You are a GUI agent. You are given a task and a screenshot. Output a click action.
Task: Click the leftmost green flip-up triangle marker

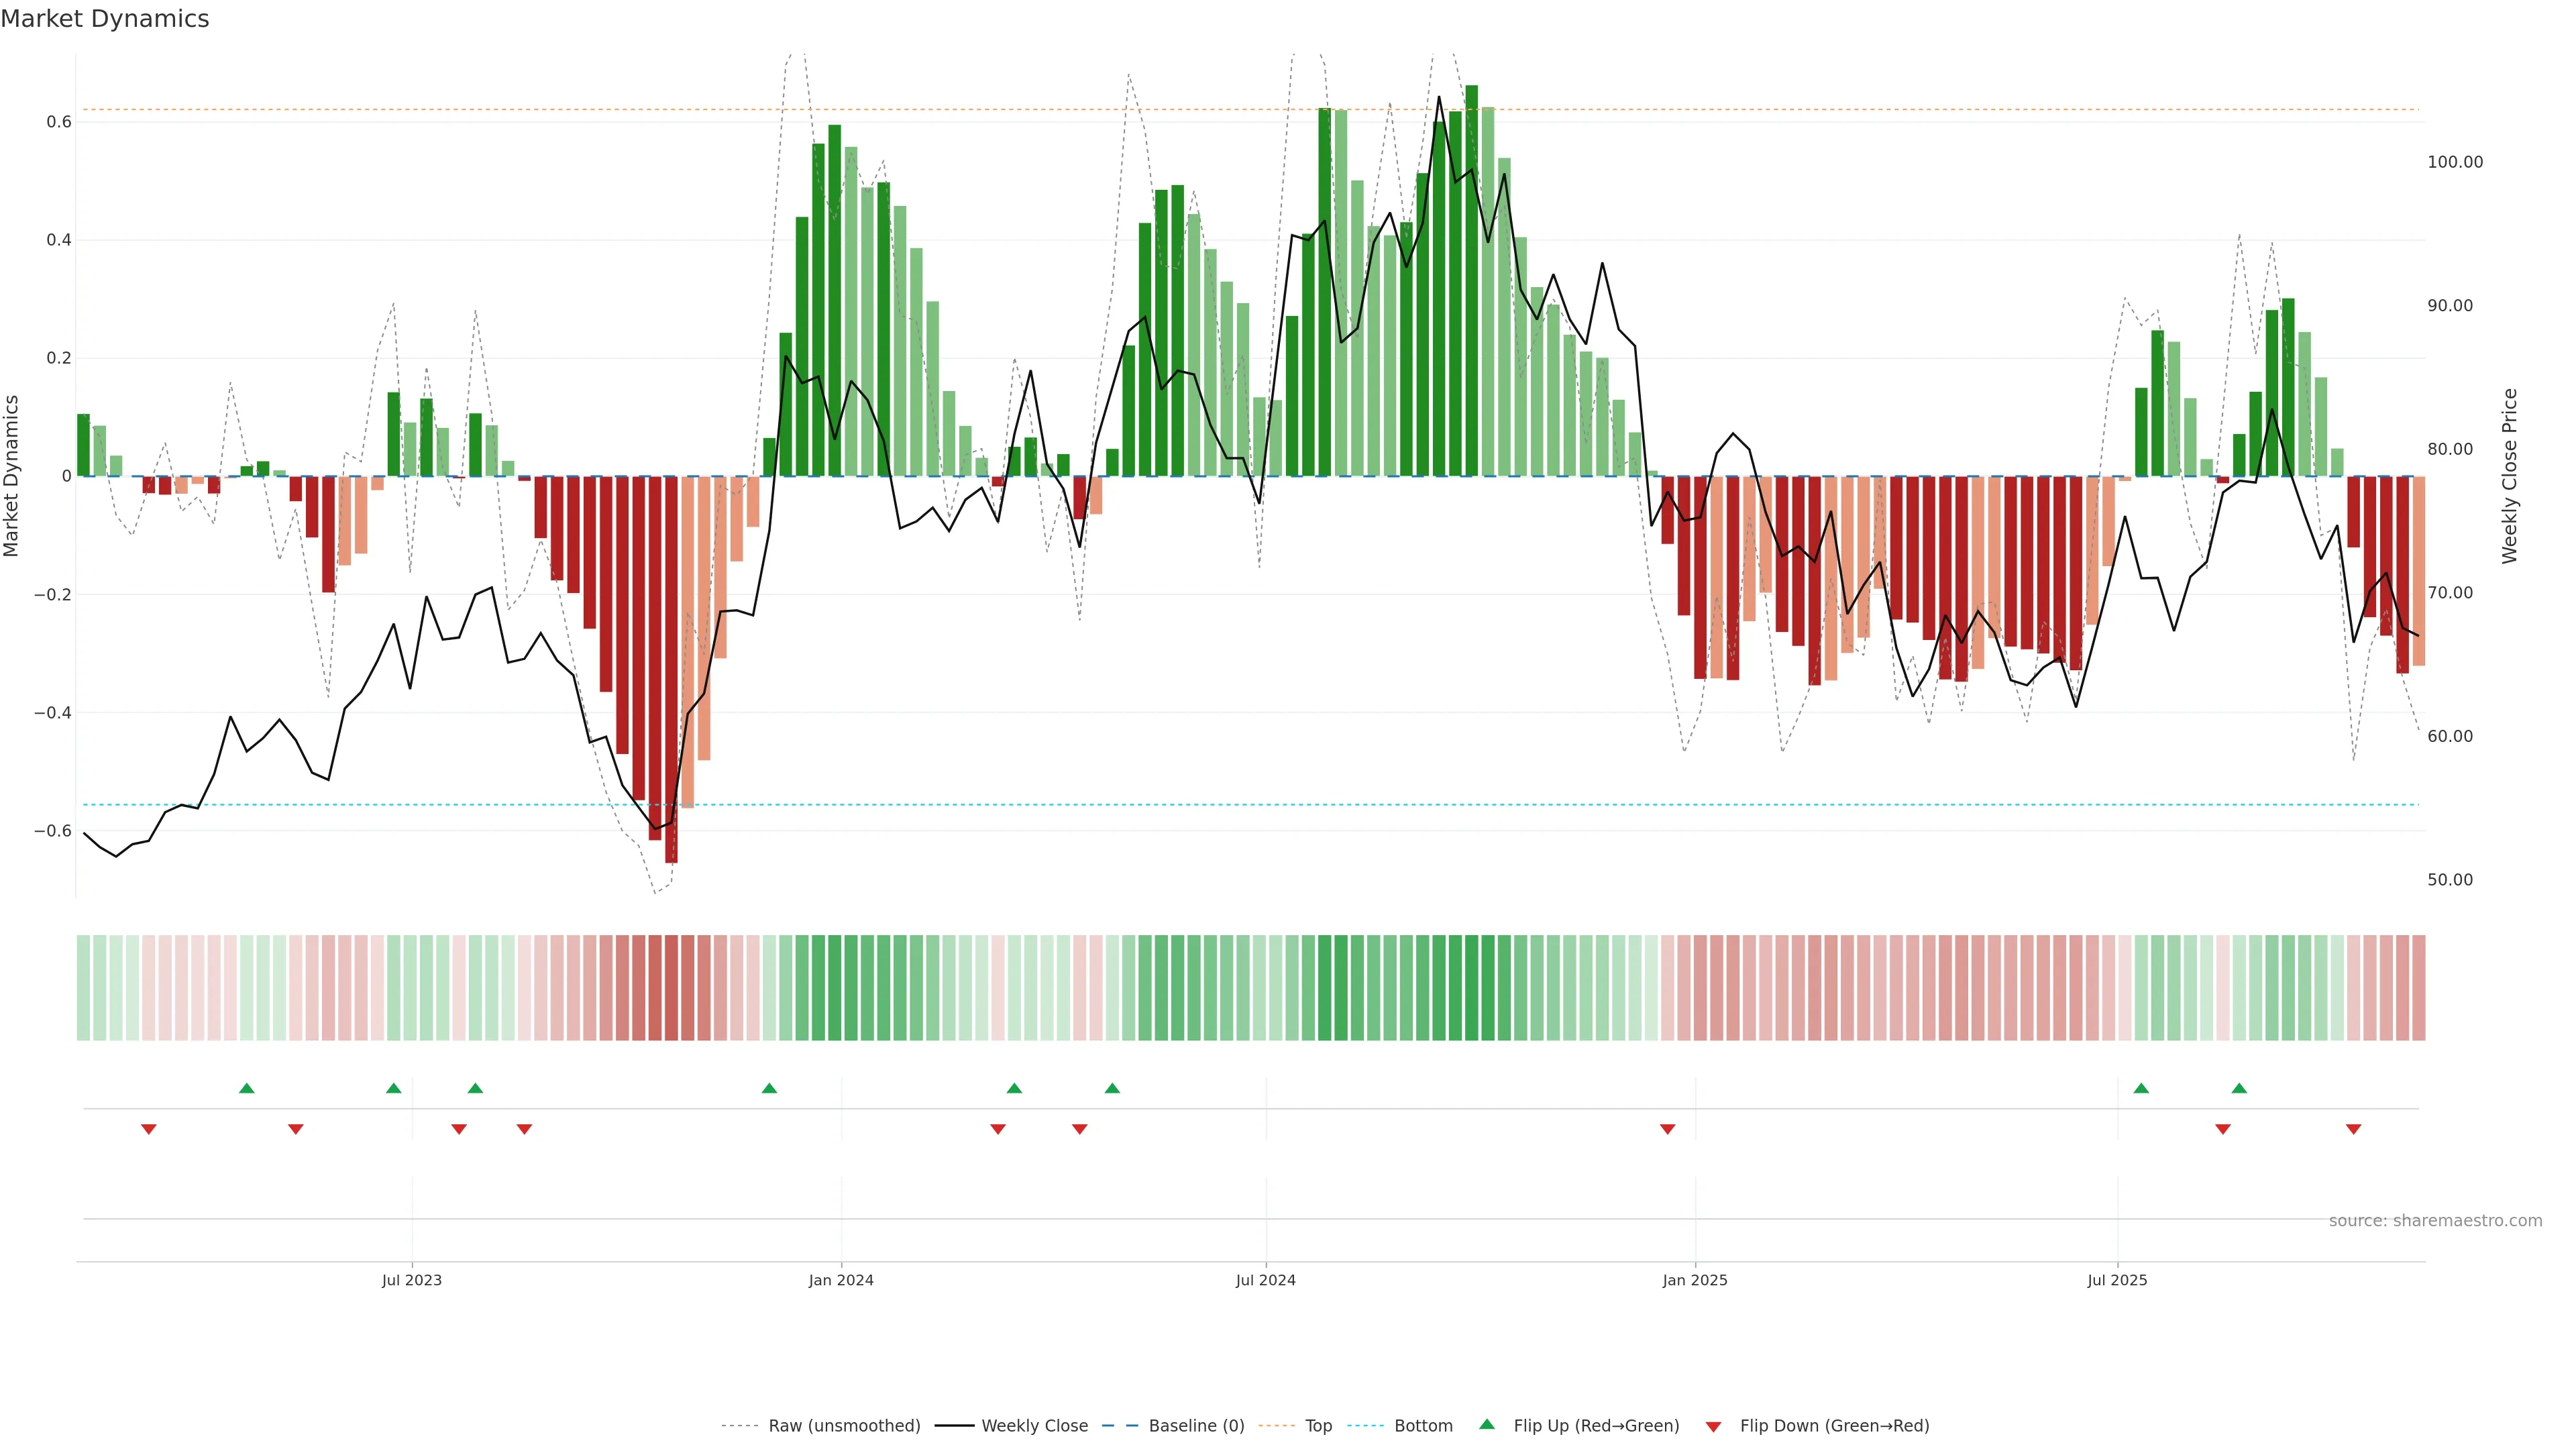tap(247, 1088)
